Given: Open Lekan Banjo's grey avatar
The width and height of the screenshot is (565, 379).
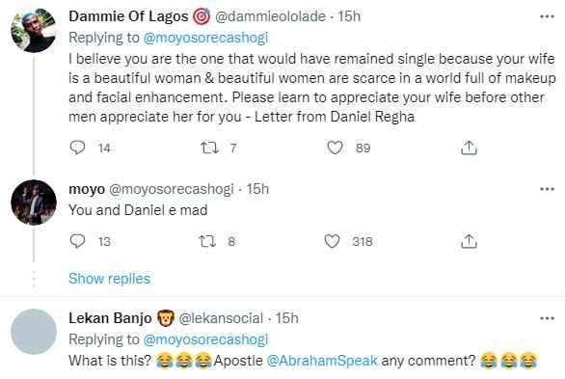Looking at the screenshot, I should pyautogui.click(x=34, y=332).
